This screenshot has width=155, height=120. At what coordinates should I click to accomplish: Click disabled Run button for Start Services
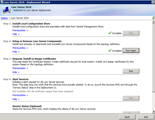[x=131, y=98]
